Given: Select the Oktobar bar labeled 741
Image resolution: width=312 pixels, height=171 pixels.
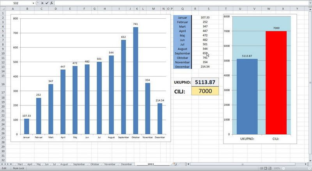Looking at the screenshot, I should click(x=135, y=81).
